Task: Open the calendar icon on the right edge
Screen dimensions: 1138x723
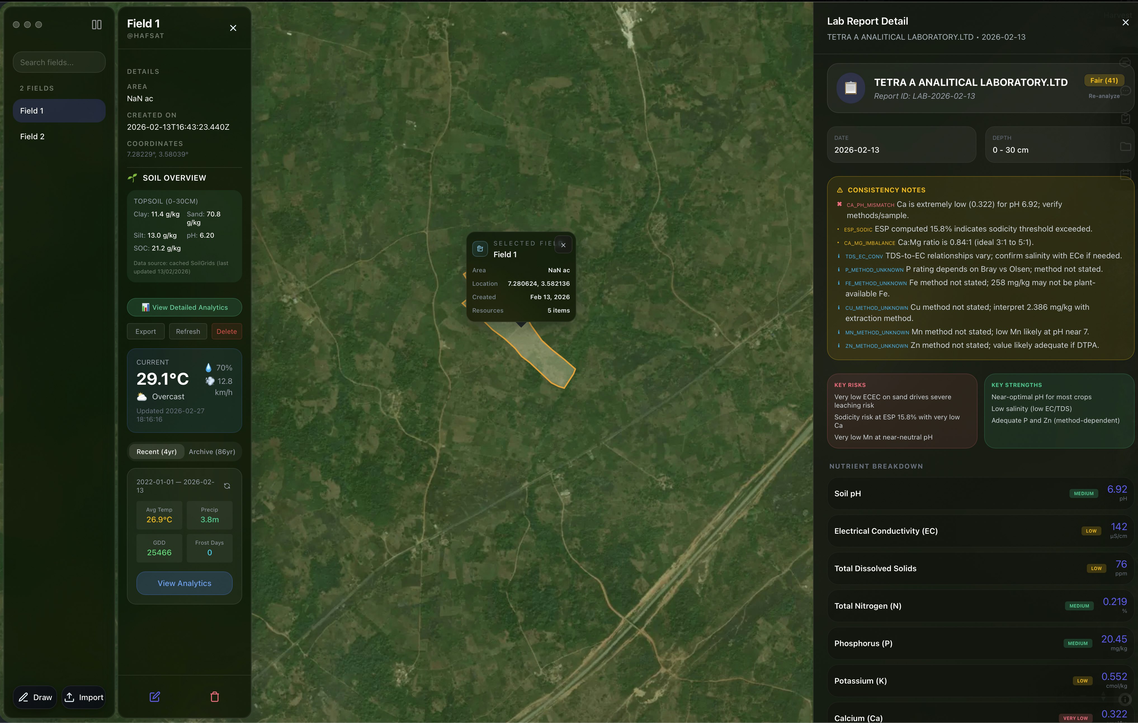Action: click(x=1125, y=175)
